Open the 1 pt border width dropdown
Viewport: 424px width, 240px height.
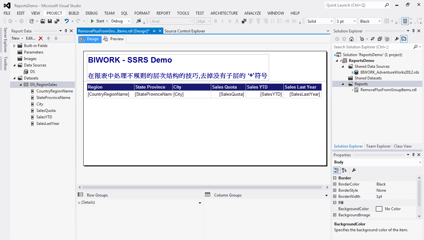354,21
